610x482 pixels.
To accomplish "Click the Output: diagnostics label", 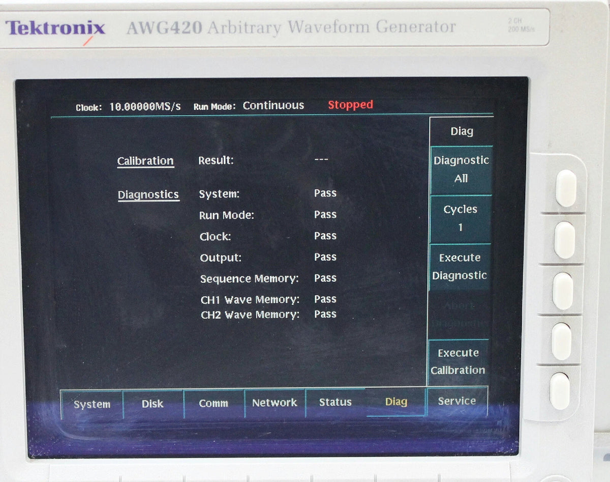I will click(x=221, y=258).
